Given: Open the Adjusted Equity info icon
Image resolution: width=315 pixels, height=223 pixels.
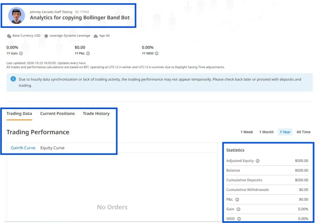Looking at the screenshot, I should 257,161.
